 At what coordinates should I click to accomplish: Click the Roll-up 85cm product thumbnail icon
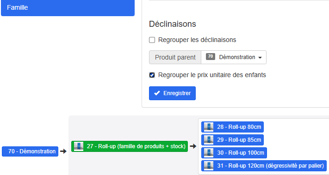click(x=209, y=140)
